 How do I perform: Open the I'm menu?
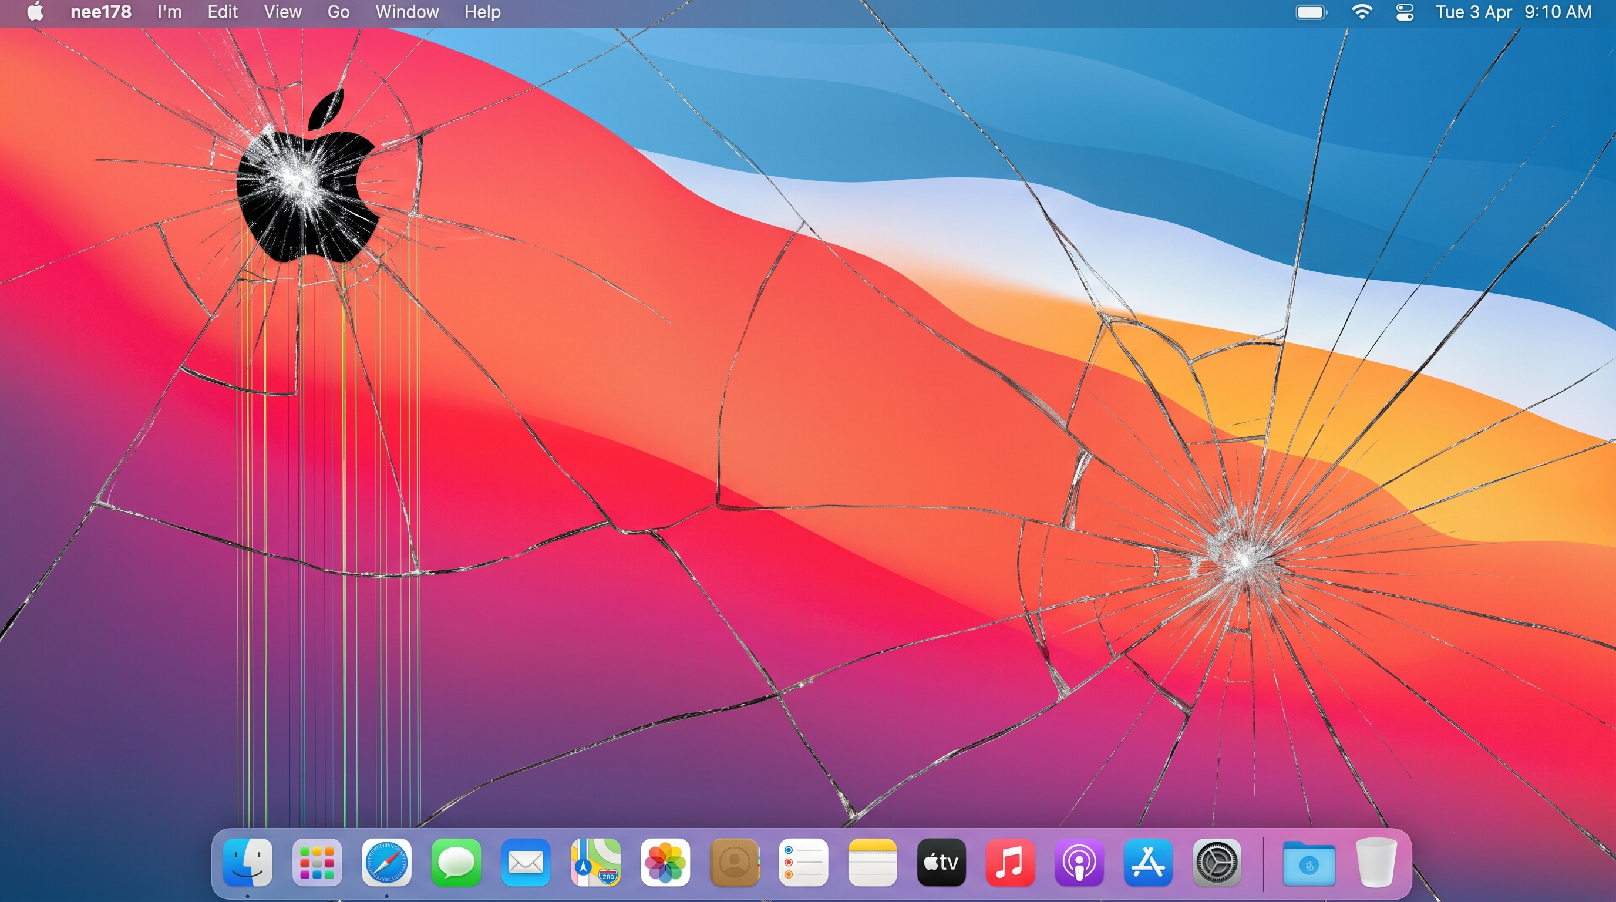(169, 12)
